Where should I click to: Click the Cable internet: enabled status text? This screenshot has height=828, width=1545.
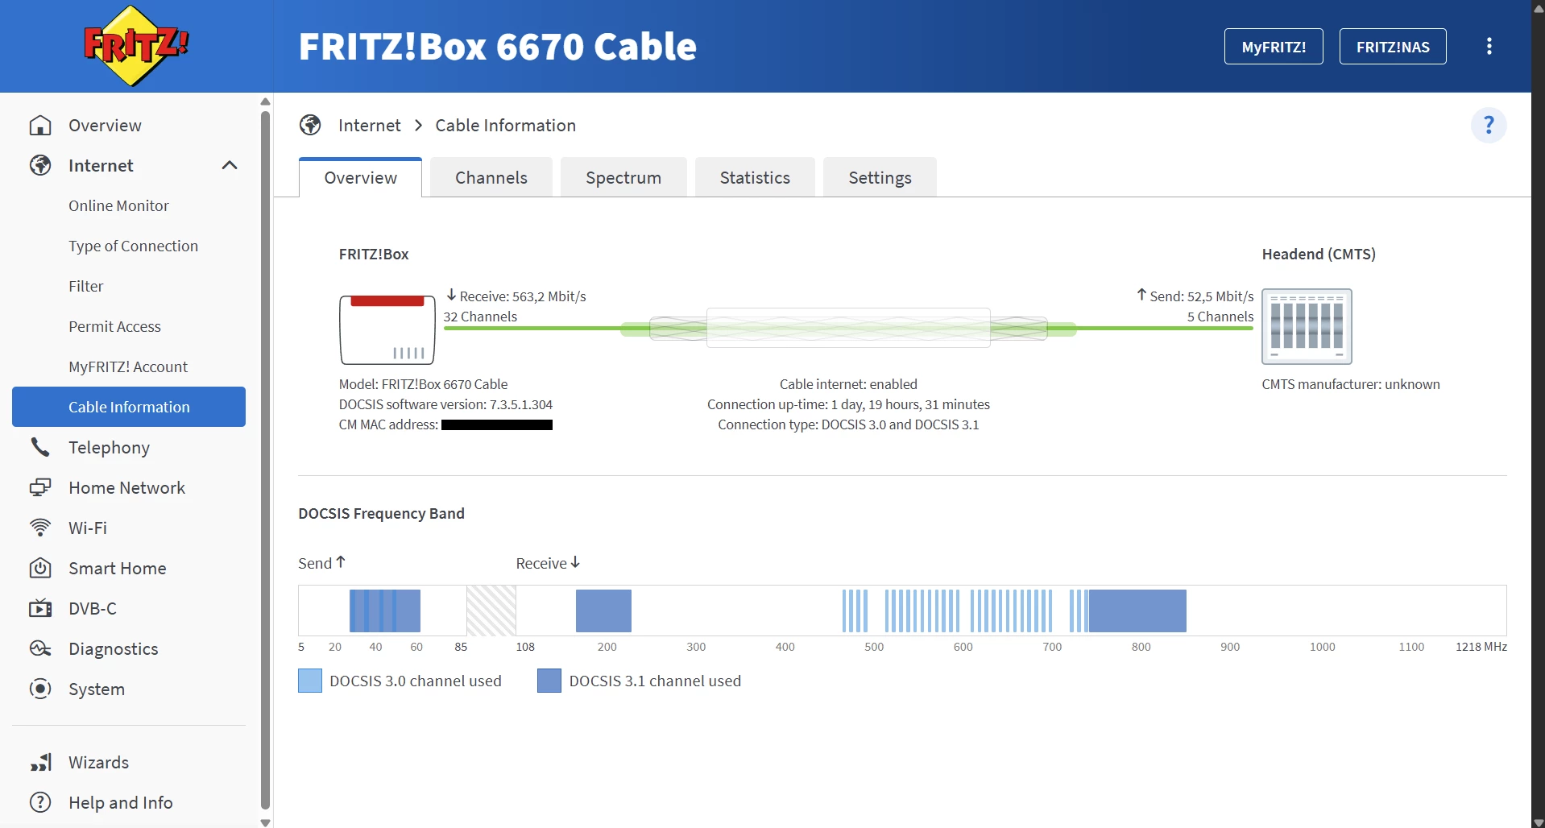(848, 384)
